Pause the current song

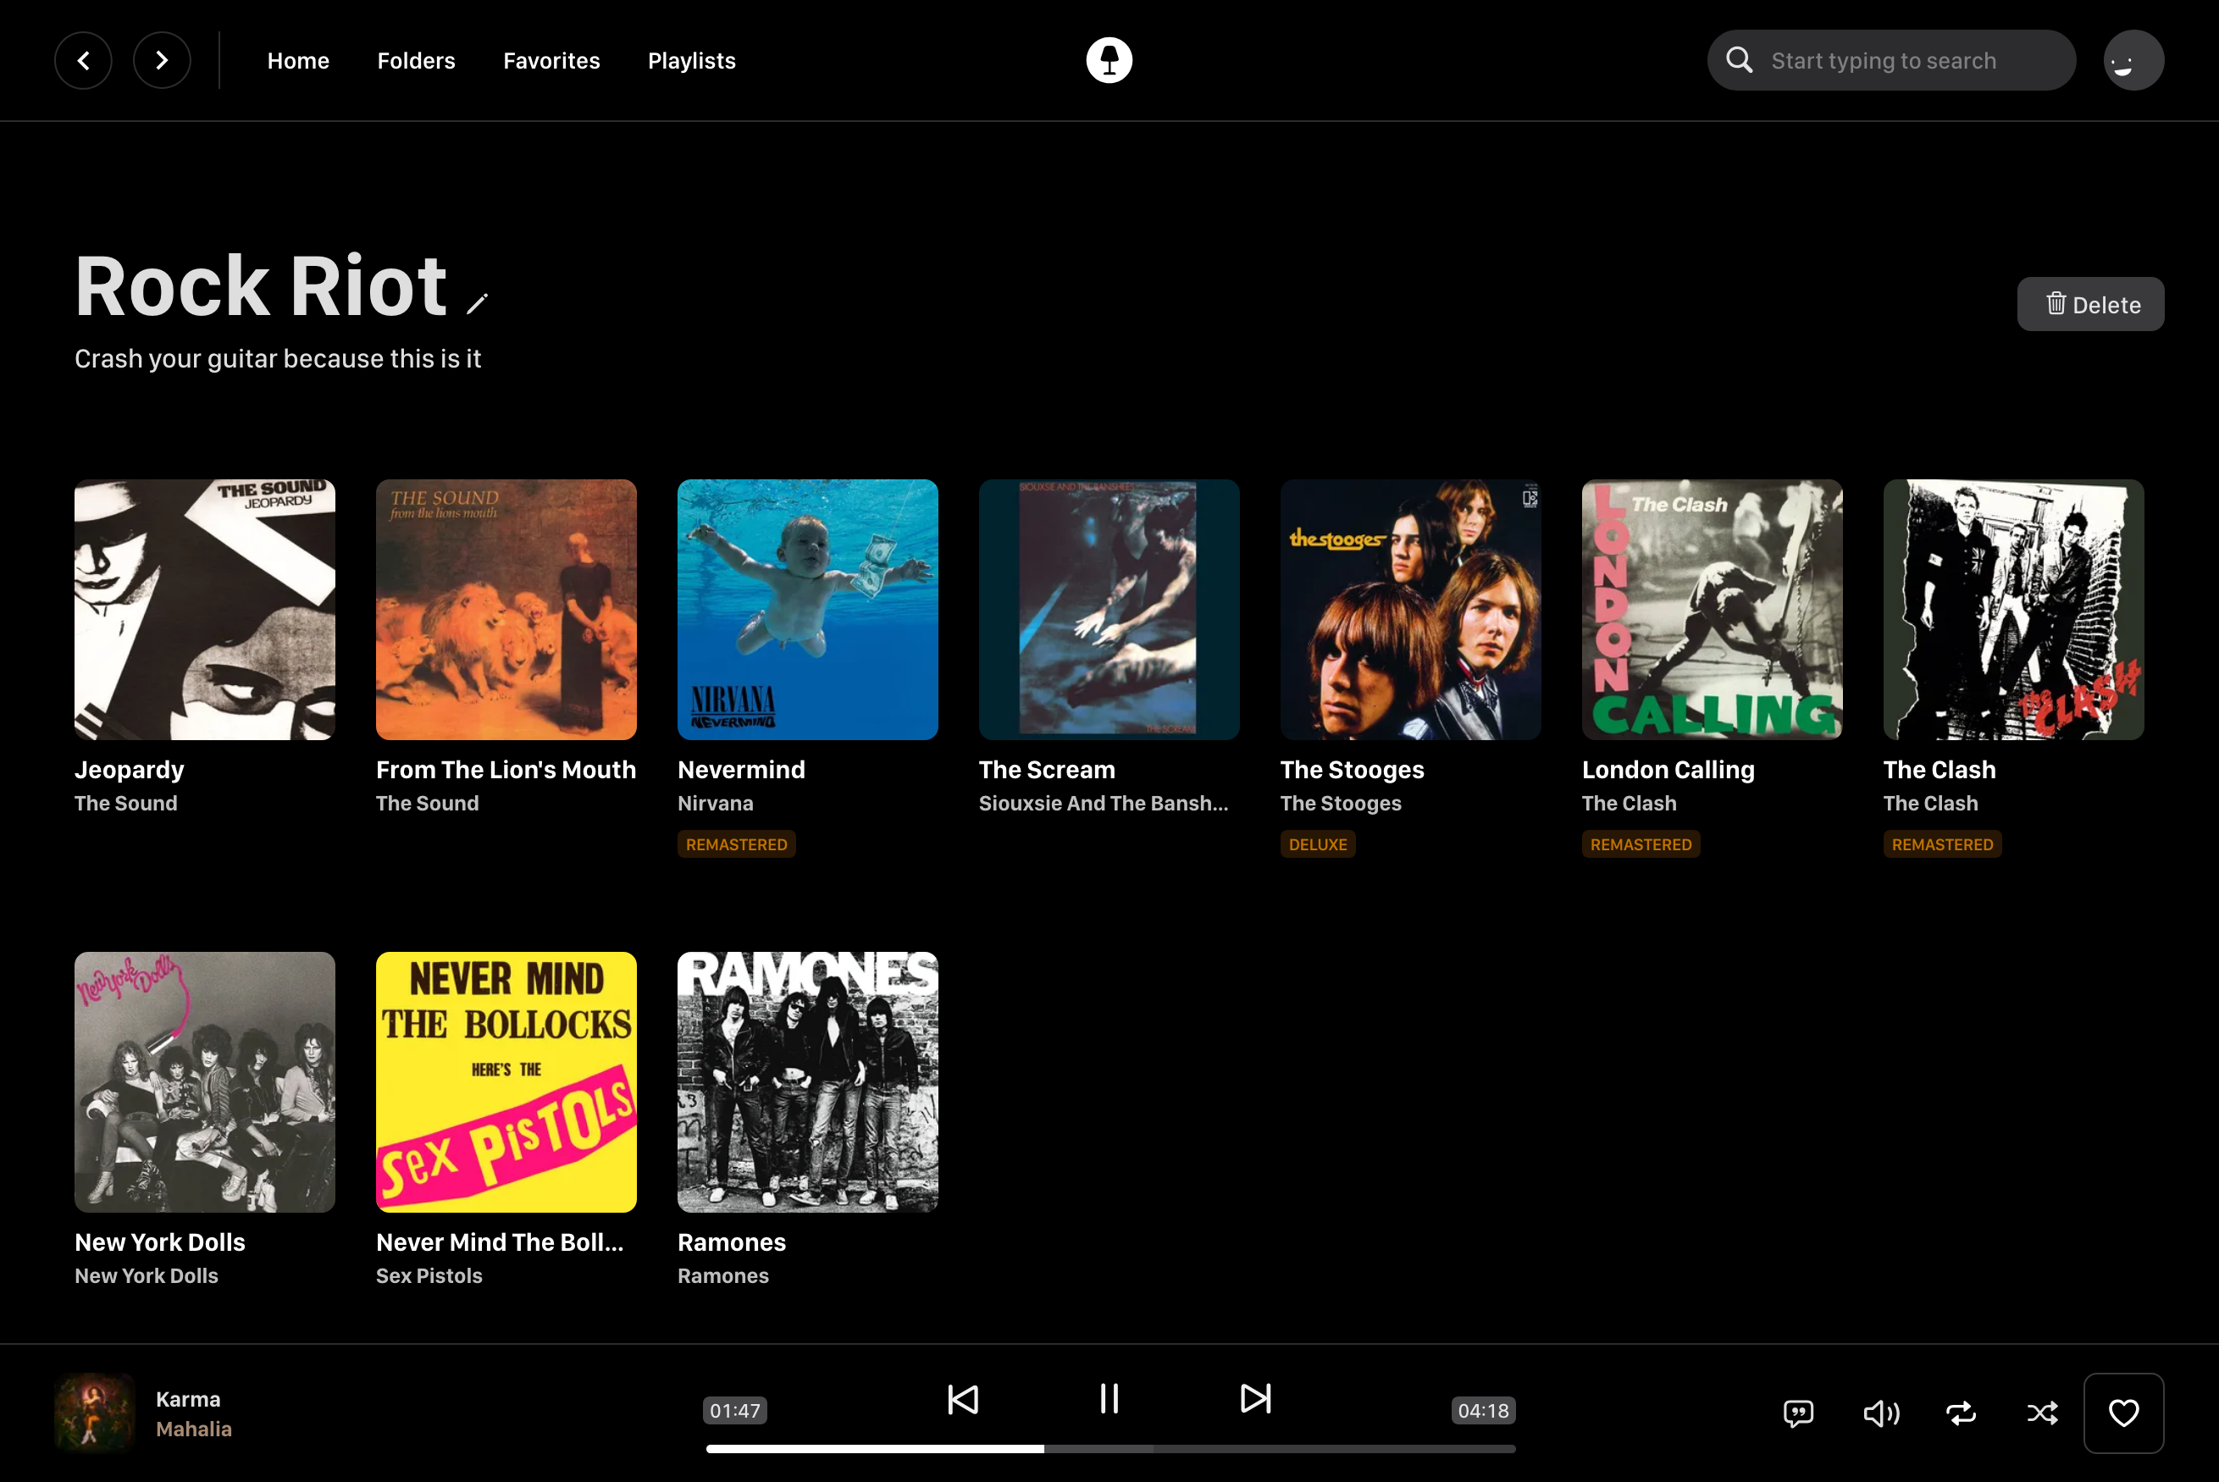(1109, 1398)
